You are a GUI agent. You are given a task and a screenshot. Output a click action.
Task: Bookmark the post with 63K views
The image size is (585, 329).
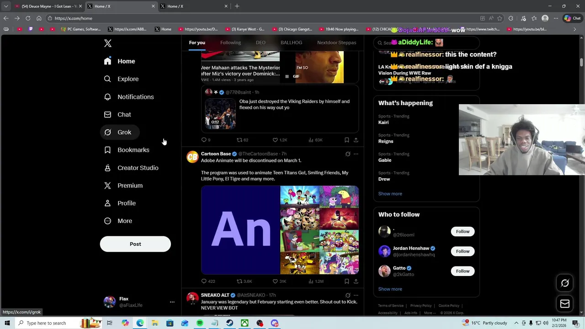pos(347,140)
